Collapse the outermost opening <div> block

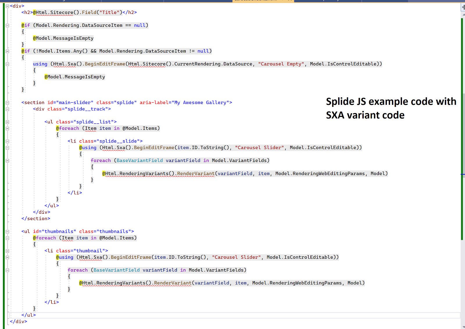pyautogui.click(x=8, y=6)
